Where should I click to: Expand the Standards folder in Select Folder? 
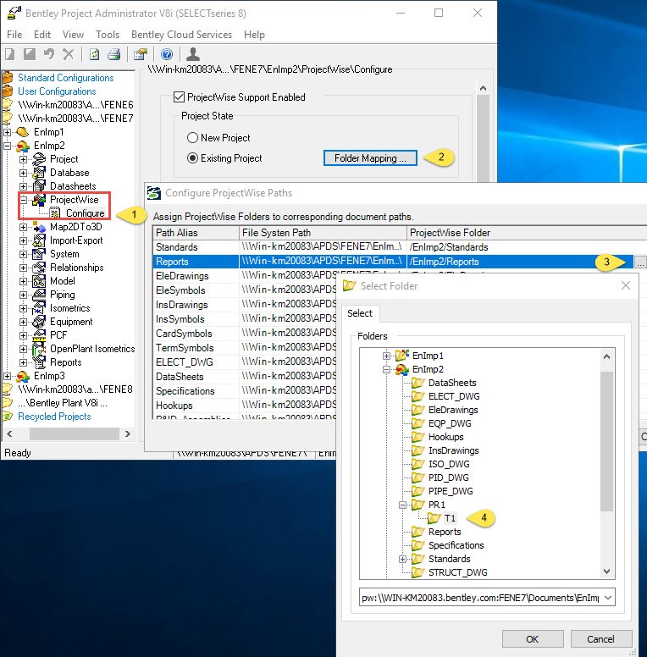coord(403,559)
